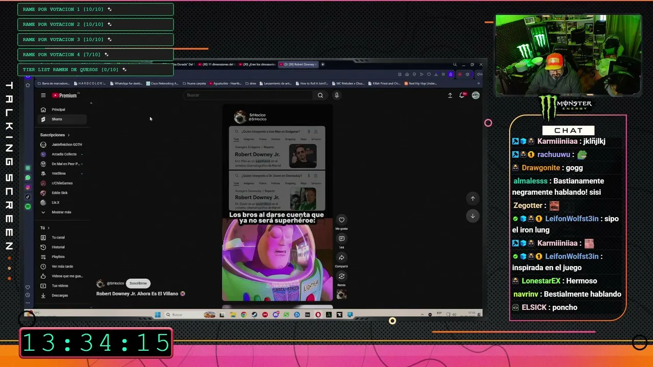Open SrHocico avatar atop the Short
The width and height of the screenshot is (653, 367).
click(x=240, y=117)
